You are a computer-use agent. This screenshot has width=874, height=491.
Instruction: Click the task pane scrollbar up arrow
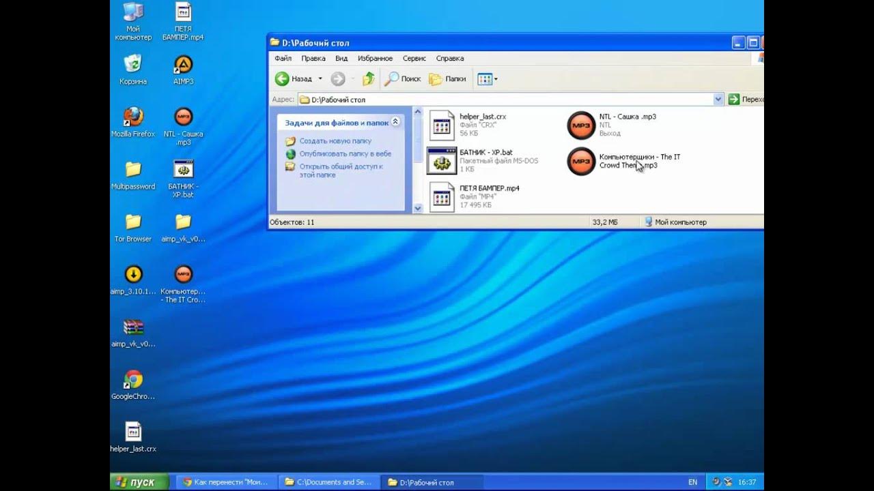point(418,112)
